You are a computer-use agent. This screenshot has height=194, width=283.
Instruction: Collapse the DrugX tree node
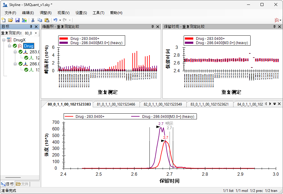coord(4,40)
